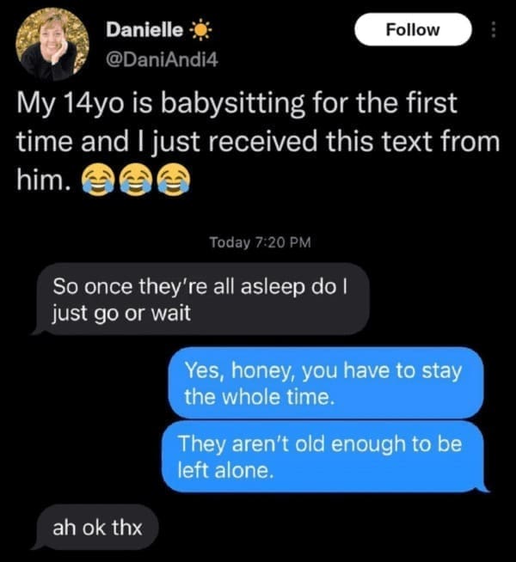
Task: Click the Follow button
Action: [x=413, y=29]
